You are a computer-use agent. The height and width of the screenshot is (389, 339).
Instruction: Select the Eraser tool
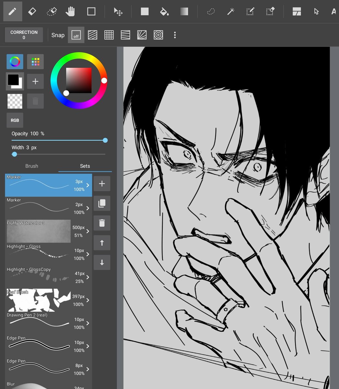[32, 11]
